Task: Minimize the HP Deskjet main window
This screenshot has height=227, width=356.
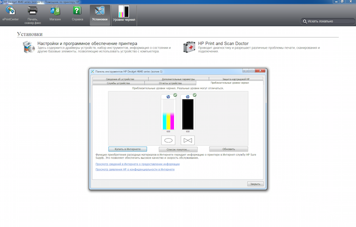Action: pyautogui.click(x=336, y=1)
